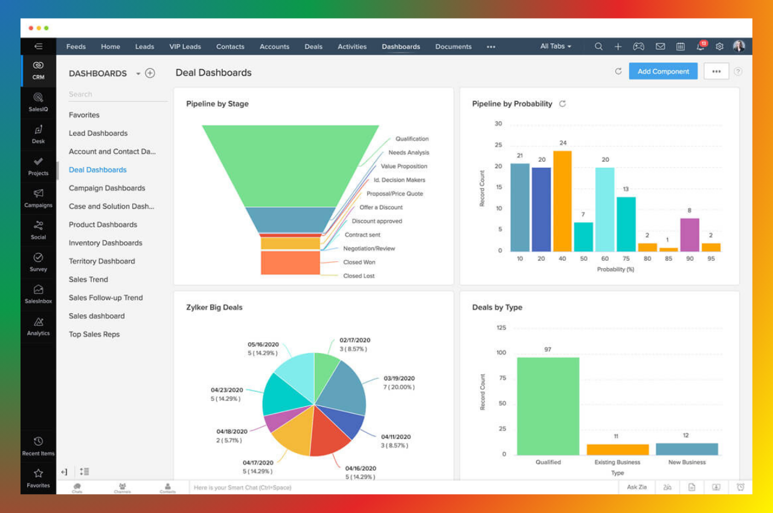Open the VIP Leads tab
The image size is (773, 513).
click(x=185, y=46)
